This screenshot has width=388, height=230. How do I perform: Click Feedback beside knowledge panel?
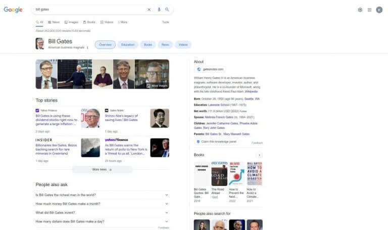[x=257, y=143]
